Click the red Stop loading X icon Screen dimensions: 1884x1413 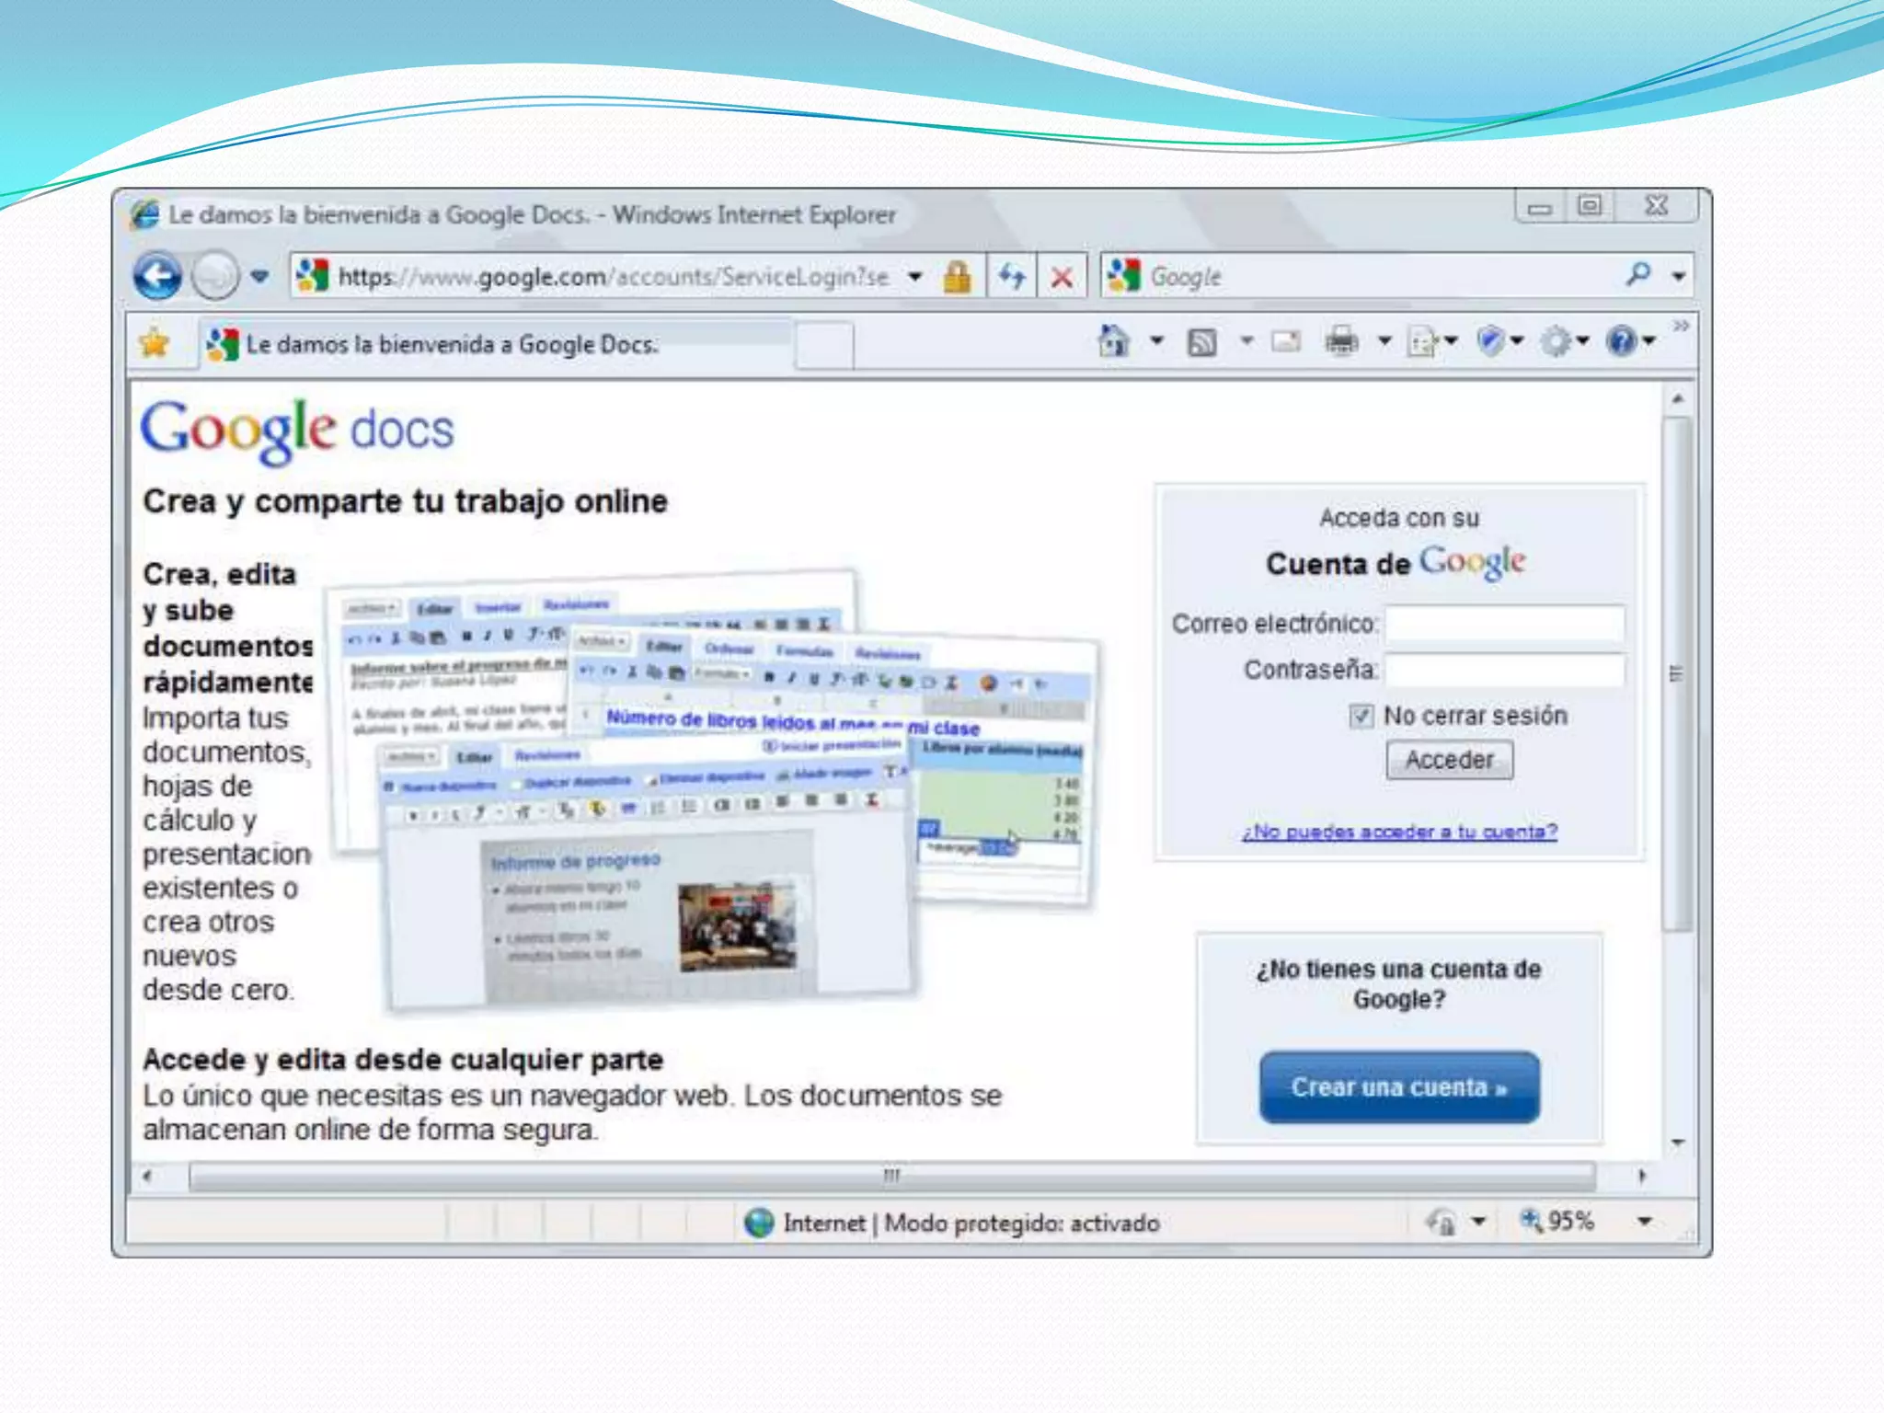coord(1062,277)
